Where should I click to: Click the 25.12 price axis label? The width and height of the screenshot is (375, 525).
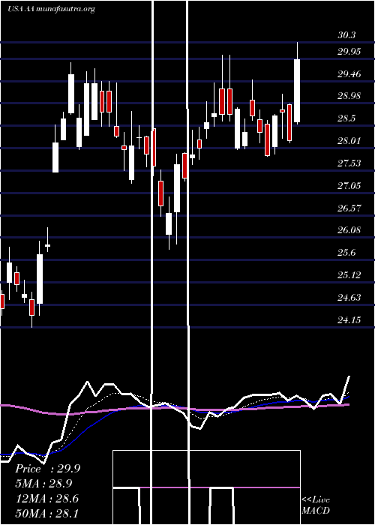[x=349, y=275]
